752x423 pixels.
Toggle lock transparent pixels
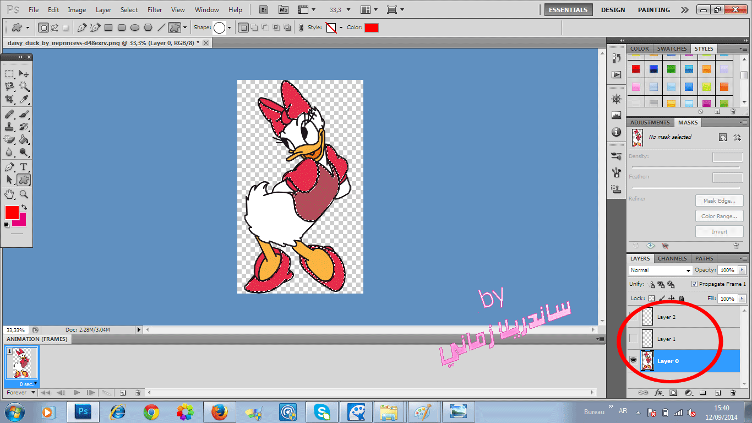651,298
